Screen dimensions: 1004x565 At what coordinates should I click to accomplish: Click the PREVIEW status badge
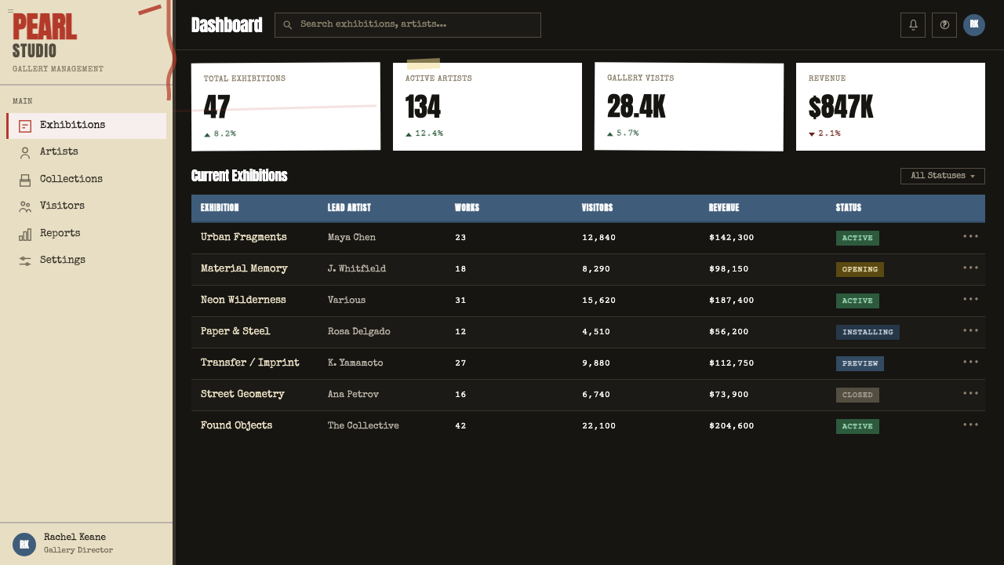tap(860, 363)
